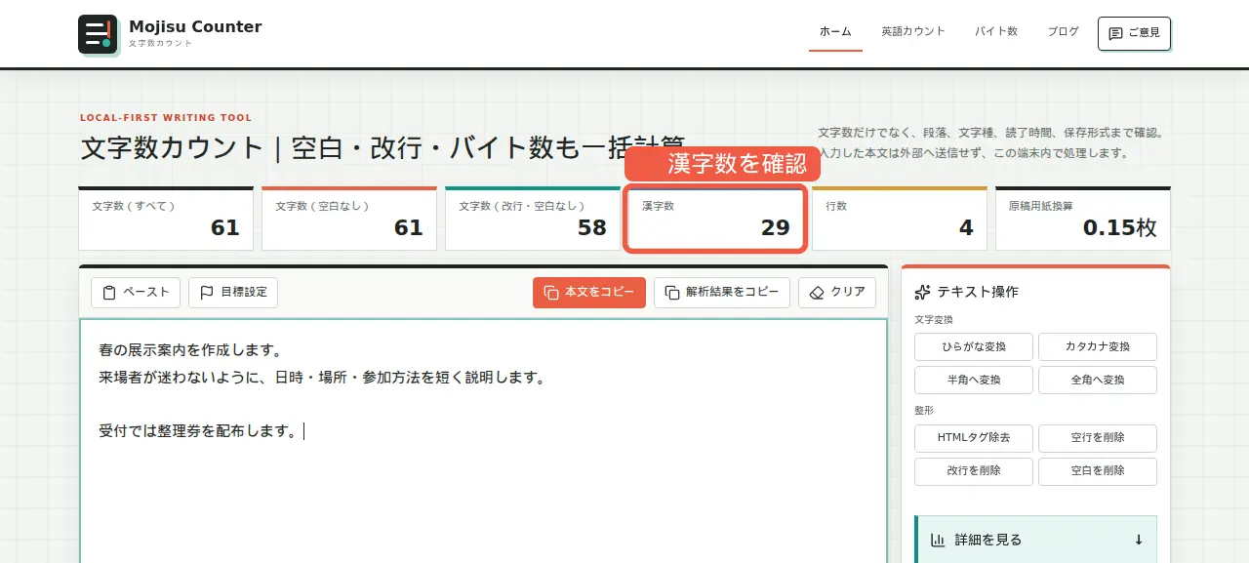Click the line starting 来場者が迷わないように

321,377
